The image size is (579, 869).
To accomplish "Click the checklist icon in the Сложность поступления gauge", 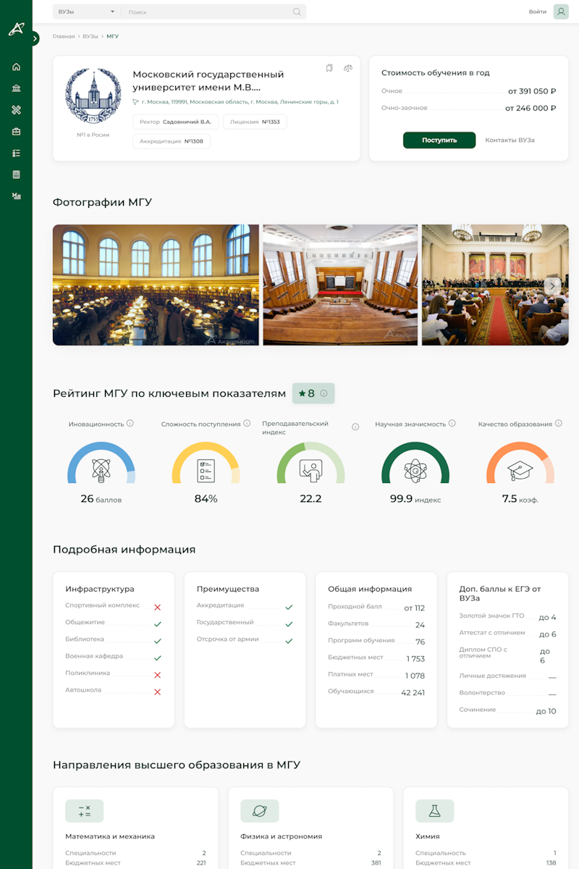I will click(x=206, y=471).
